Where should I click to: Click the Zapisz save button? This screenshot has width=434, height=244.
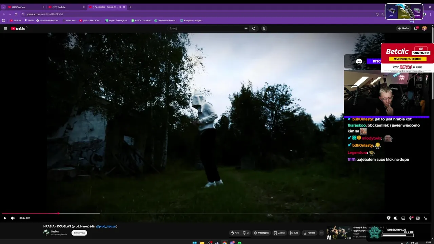279,233
